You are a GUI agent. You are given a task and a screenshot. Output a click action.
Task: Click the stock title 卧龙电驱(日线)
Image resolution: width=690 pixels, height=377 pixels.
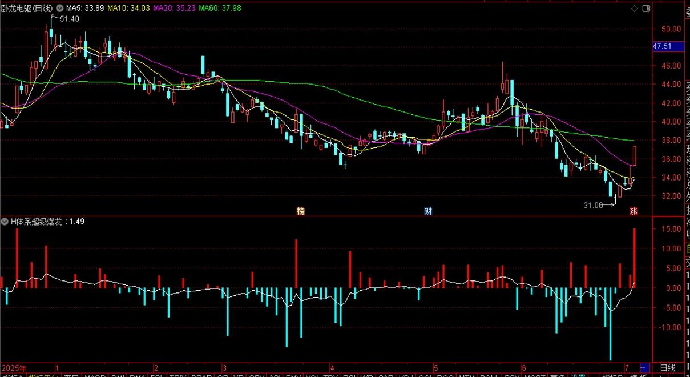pos(27,8)
